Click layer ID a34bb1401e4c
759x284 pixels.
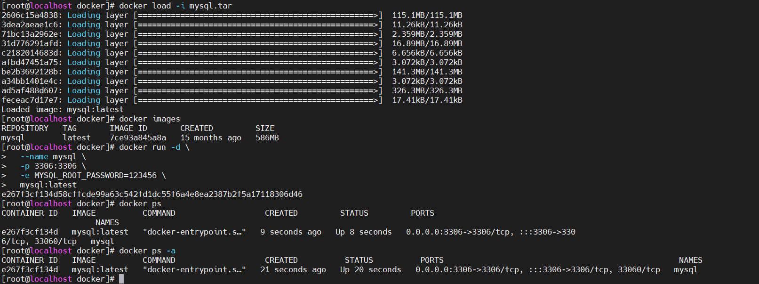pos(30,81)
